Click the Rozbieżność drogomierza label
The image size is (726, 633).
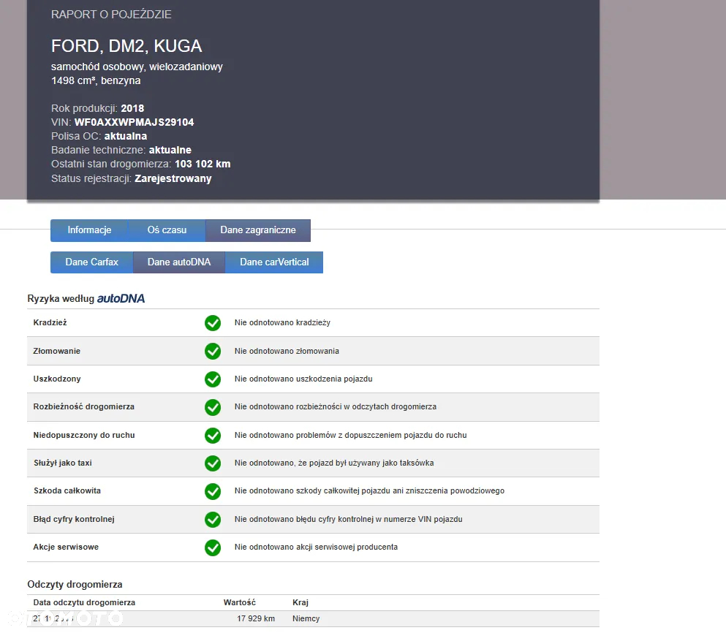click(84, 406)
